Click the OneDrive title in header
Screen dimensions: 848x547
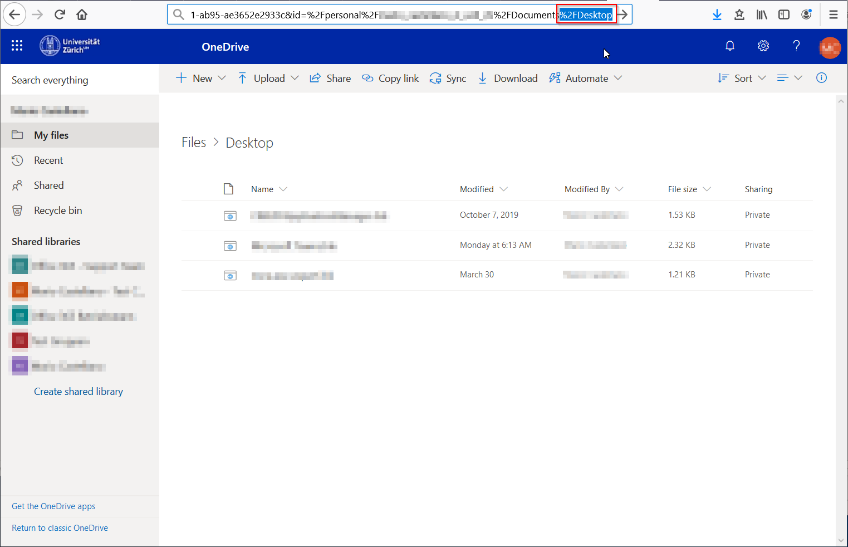[x=225, y=47]
